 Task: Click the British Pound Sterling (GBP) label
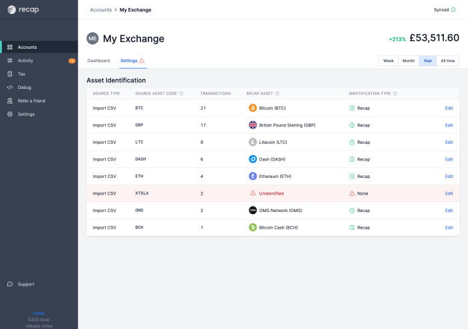pyautogui.click(x=287, y=125)
